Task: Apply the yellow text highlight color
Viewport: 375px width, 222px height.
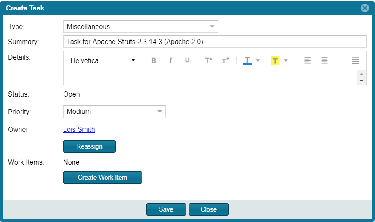Action: pyautogui.click(x=275, y=60)
